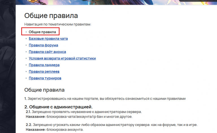This screenshot has width=217, height=133.
Task: Click rule 2.2 text about 'Запрещено угрожать'
Action: [112, 125]
